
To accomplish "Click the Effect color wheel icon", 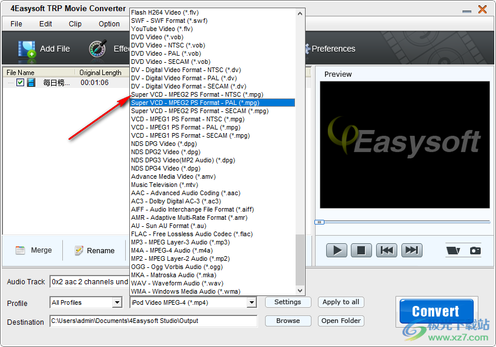I will (98, 49).
